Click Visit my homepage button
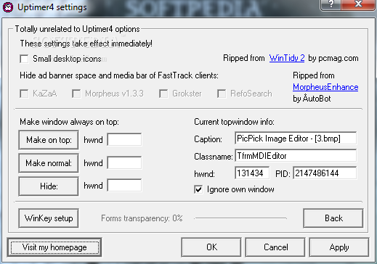This screenshot has width=377, height=264. tap(54, 247)
